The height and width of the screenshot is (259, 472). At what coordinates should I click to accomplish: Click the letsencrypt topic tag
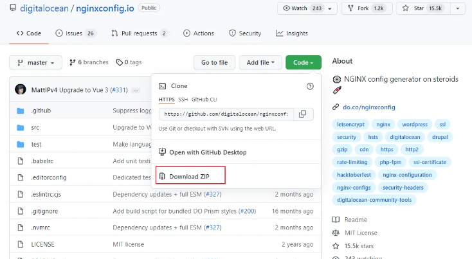pos(350,125)
